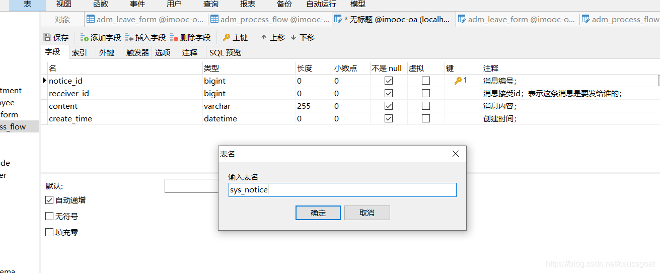Open the 视图 menu

click(63, 4)
